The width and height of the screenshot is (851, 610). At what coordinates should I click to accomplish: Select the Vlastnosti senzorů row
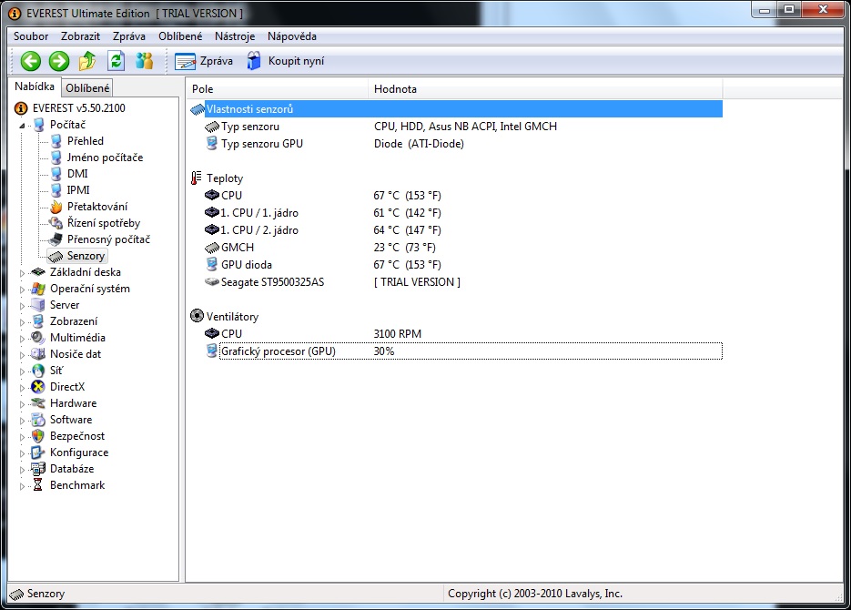(x=455, y=109)
